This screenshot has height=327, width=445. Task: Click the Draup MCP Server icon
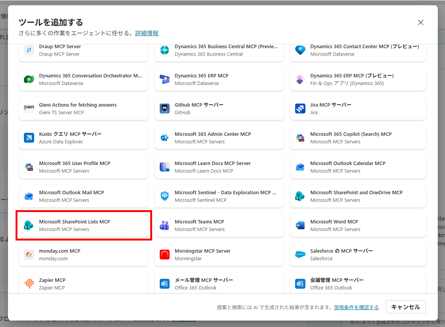29,50
